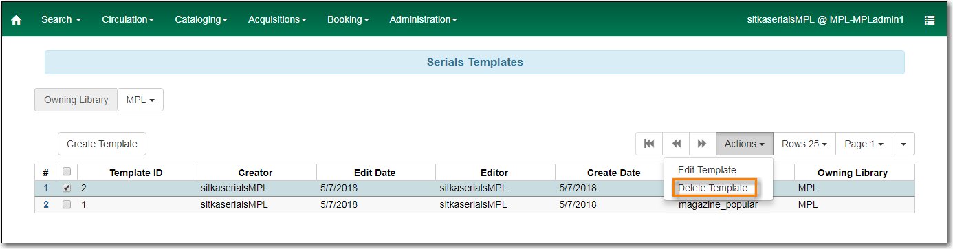Uncheck the checkbox for Template ID 2
This screenshot has height=249, width=953.
coord(67,188)
